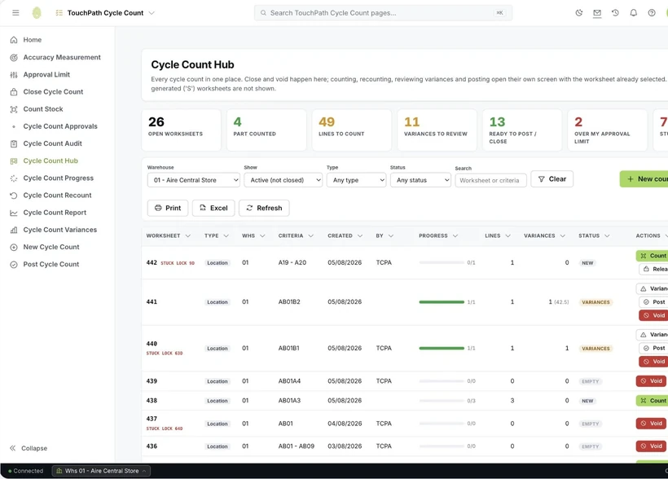This screenshot has width=668, height=479.
Task: Click Accuracy Measurement target icon
Action: pyautogui.click(x=14, y=57)
